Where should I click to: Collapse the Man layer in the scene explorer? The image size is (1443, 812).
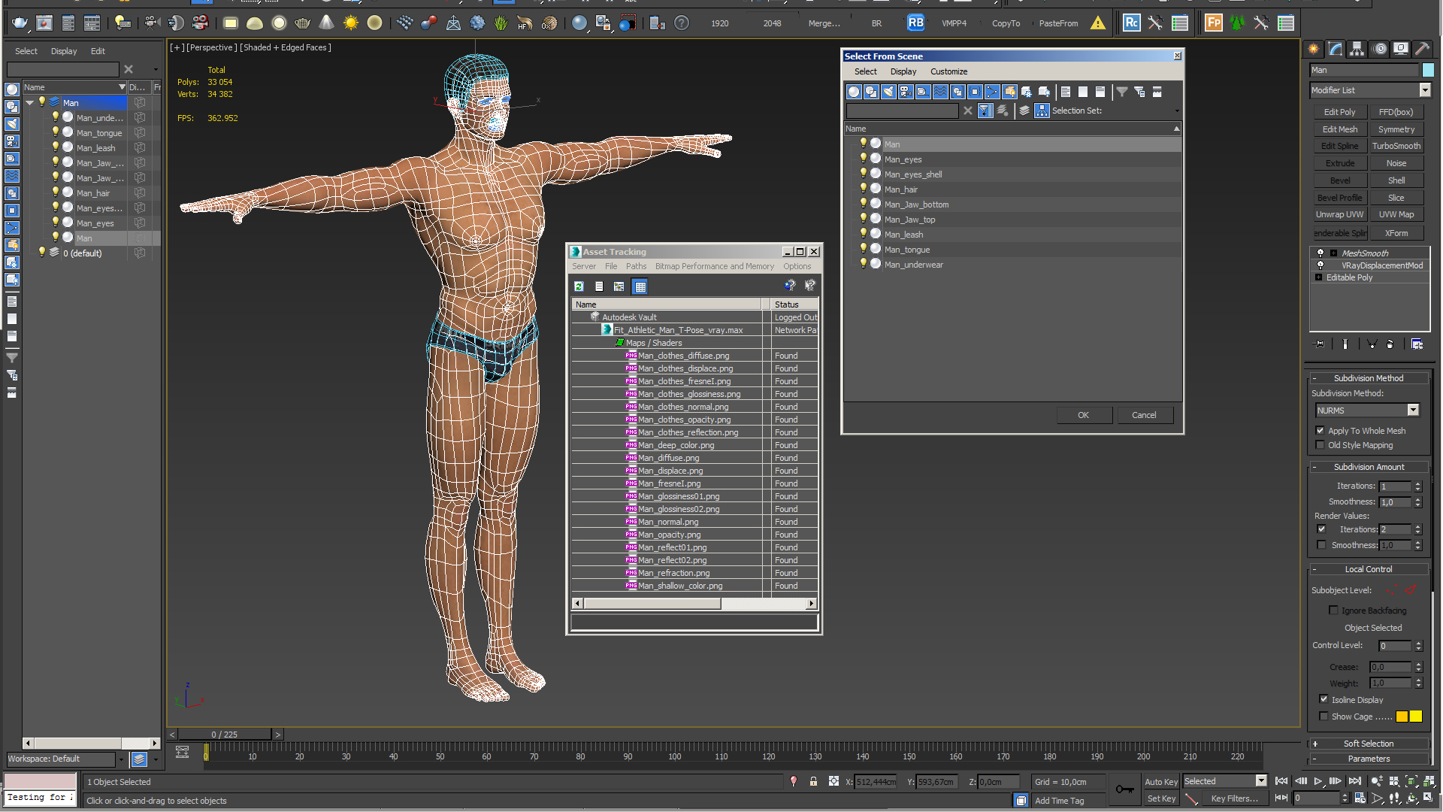(x=30, y=103)
